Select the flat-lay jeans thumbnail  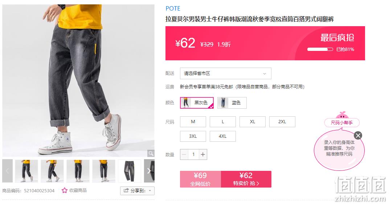point(130,171)
